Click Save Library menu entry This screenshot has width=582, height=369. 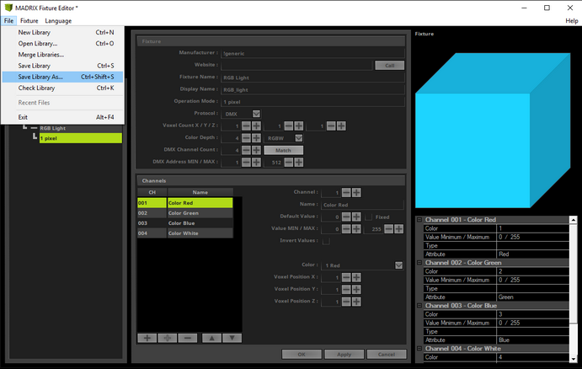[62, 66]
